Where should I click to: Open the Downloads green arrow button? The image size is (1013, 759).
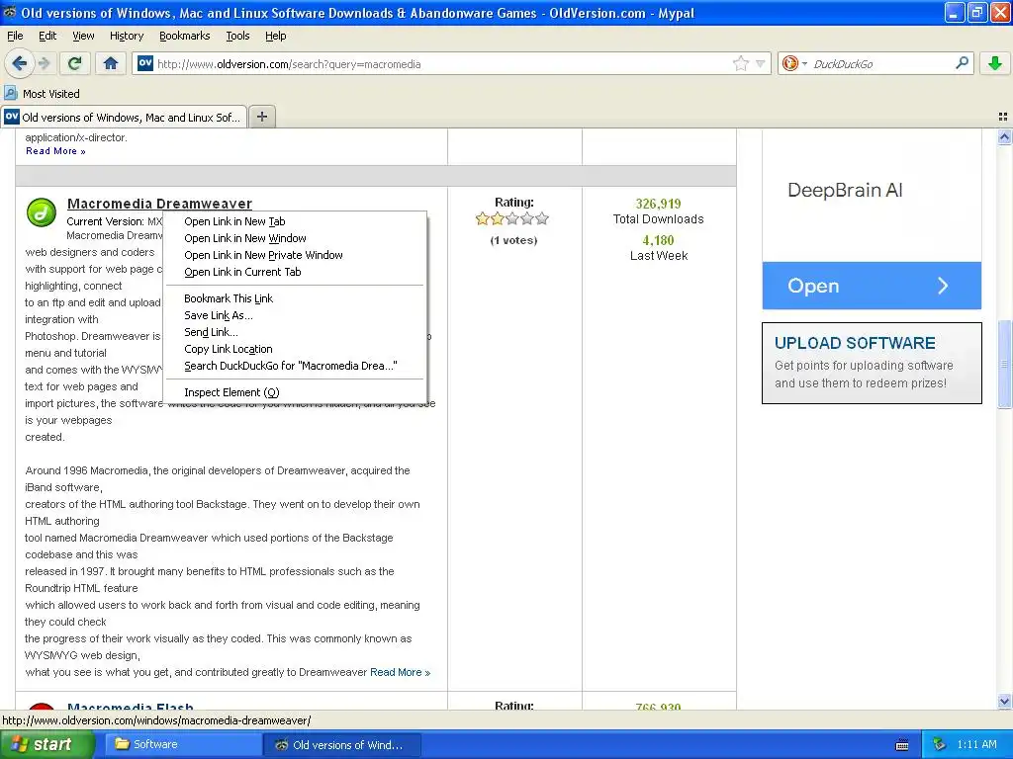[x=995, y=63]
